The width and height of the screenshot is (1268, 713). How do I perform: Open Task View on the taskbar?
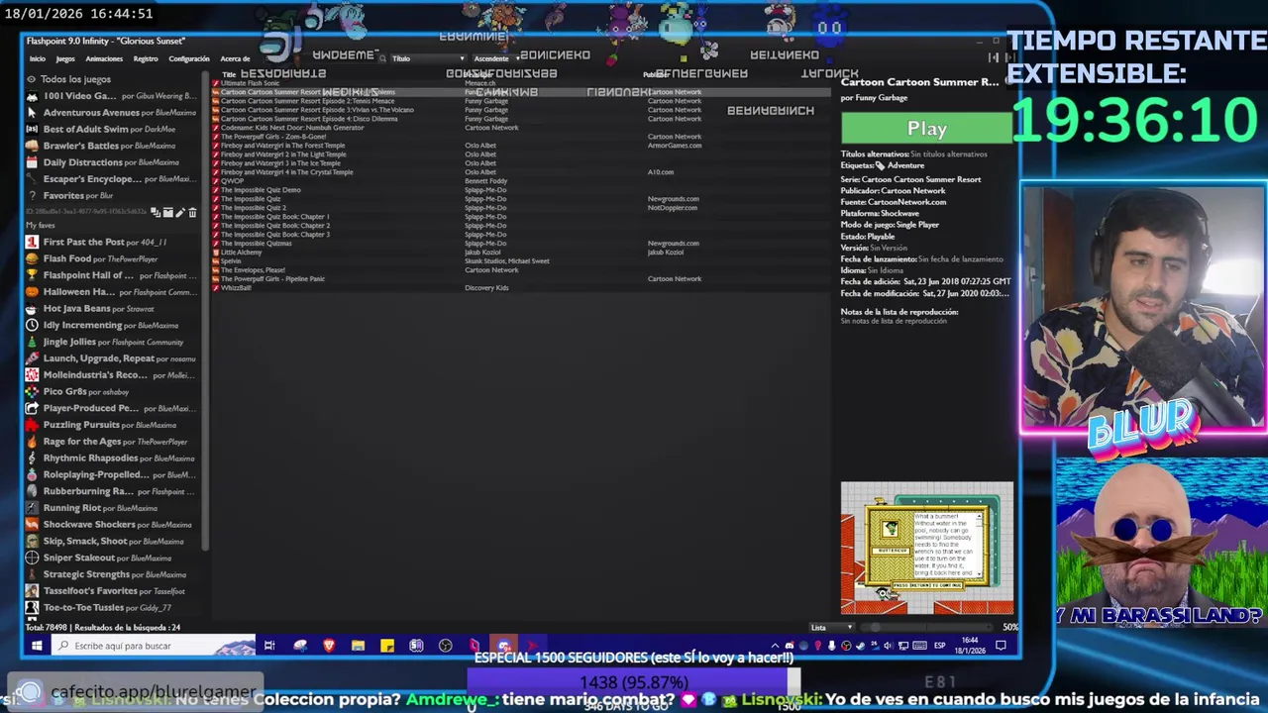[269, 646]
